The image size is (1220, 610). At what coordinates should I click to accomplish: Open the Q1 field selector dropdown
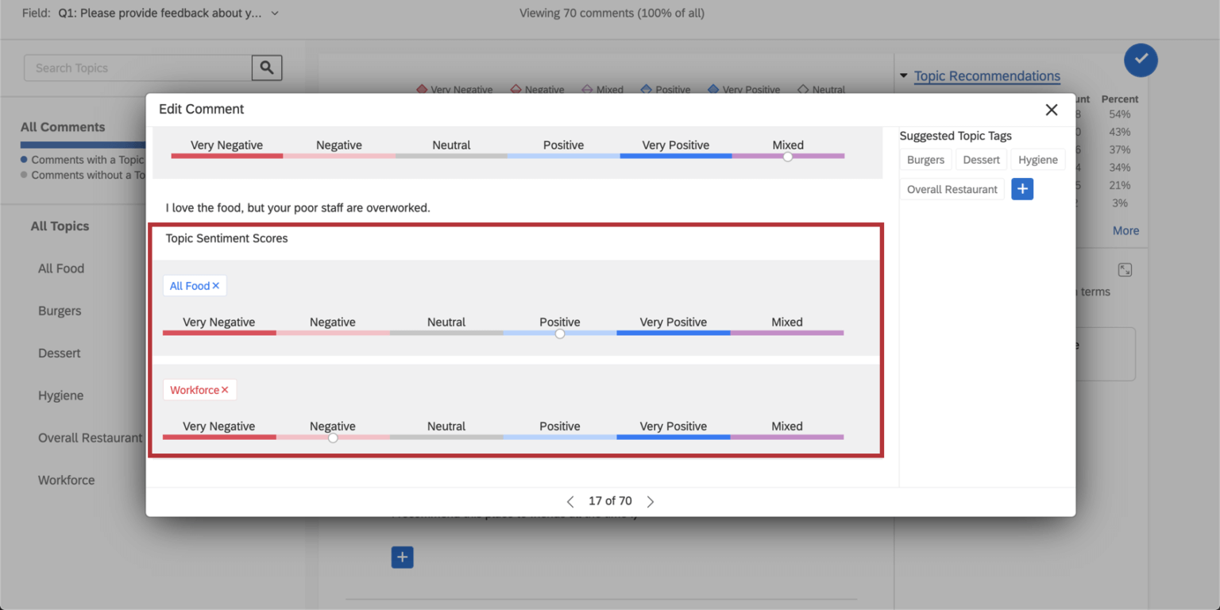[x=274, y=14]
